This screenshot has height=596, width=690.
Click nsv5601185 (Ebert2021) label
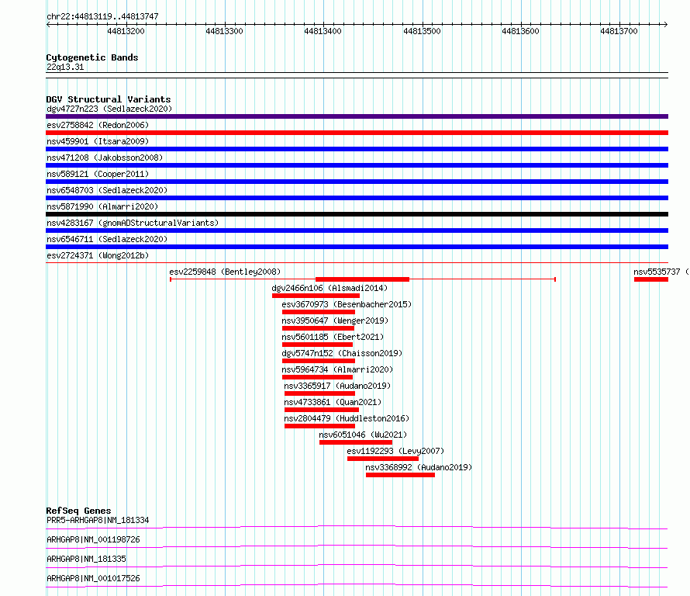click(333, 337)
